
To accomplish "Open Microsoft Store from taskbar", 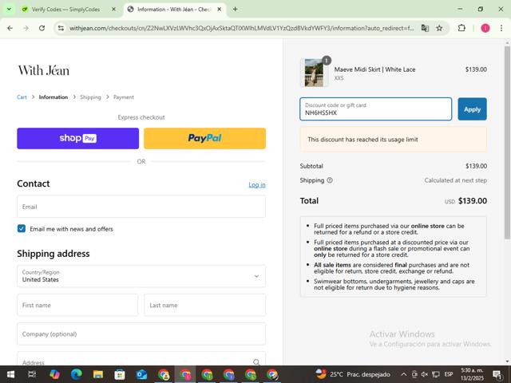I will [120, 374].
